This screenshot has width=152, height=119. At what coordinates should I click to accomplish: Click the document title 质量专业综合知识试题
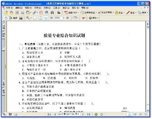point(64,35)
